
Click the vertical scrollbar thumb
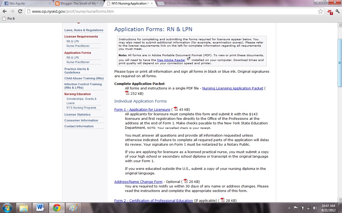point(340,63)
